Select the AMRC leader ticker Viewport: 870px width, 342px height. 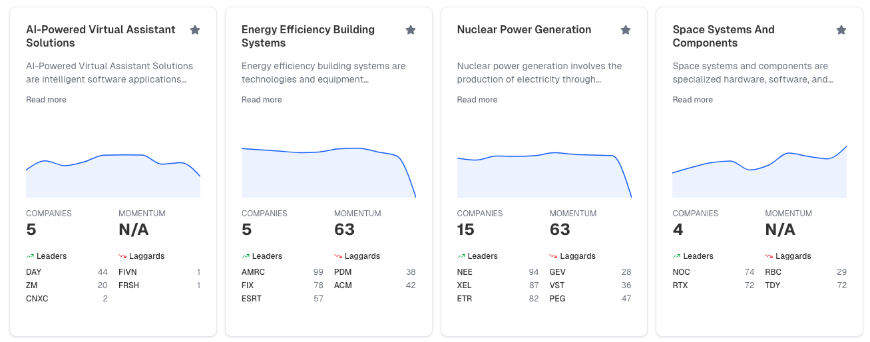click(x=253, y=272)
